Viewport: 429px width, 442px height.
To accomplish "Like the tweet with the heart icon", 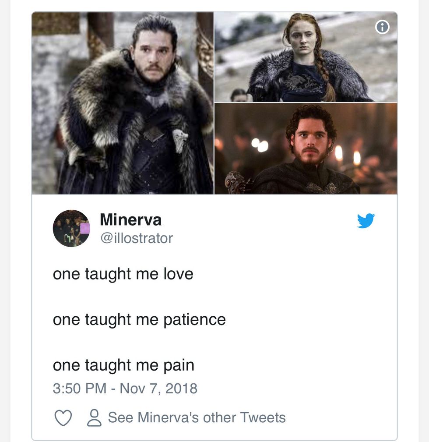I will click(63, 417).
